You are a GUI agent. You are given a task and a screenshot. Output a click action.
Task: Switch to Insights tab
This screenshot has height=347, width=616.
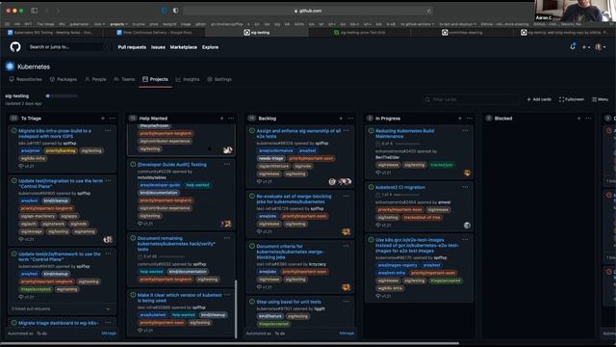(188, 79)
